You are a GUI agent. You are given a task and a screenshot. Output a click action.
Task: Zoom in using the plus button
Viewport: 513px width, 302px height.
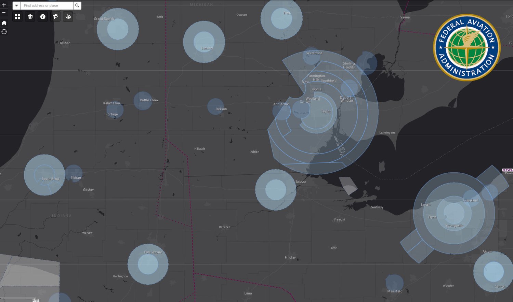coord(4,5)
